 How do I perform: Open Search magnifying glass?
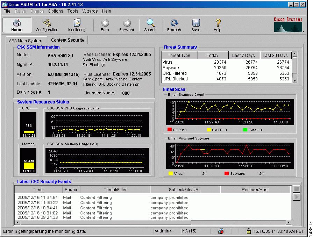pyautogui.click(x=150, y=25)
